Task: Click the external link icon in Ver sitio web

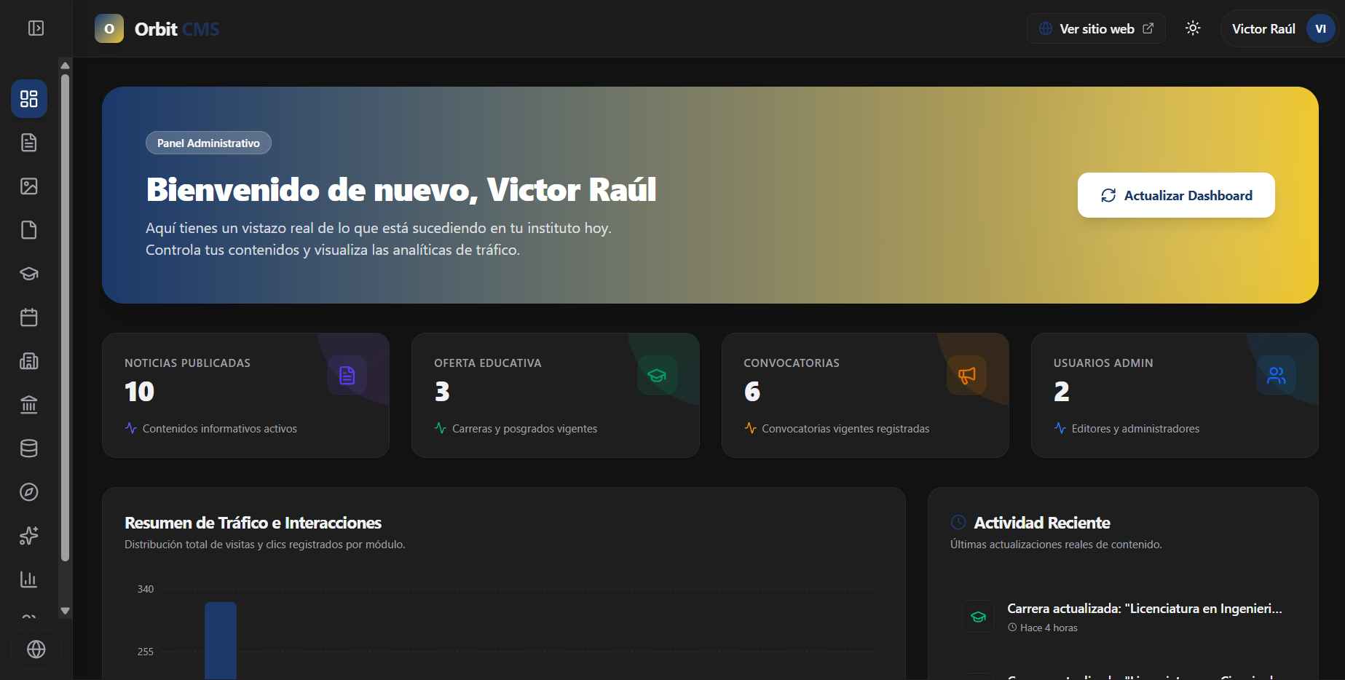Action: click(1148, 28)
